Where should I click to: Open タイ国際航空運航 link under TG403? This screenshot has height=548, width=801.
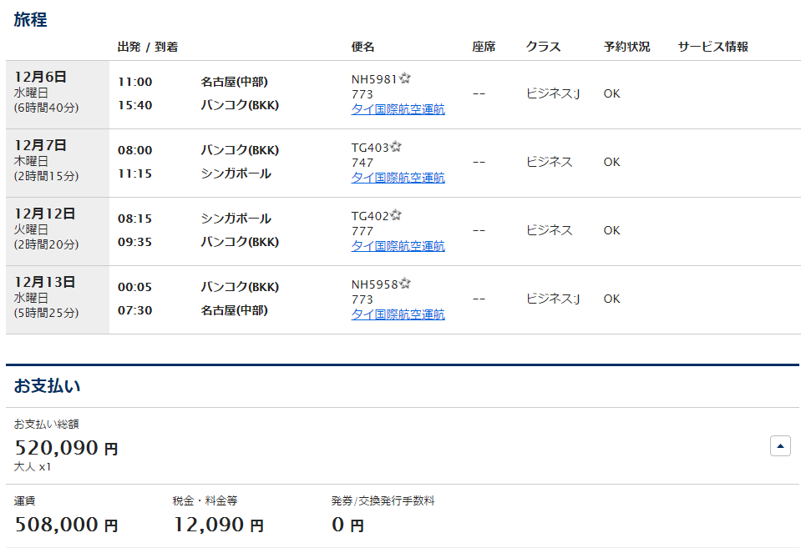(x=398, y=178)
